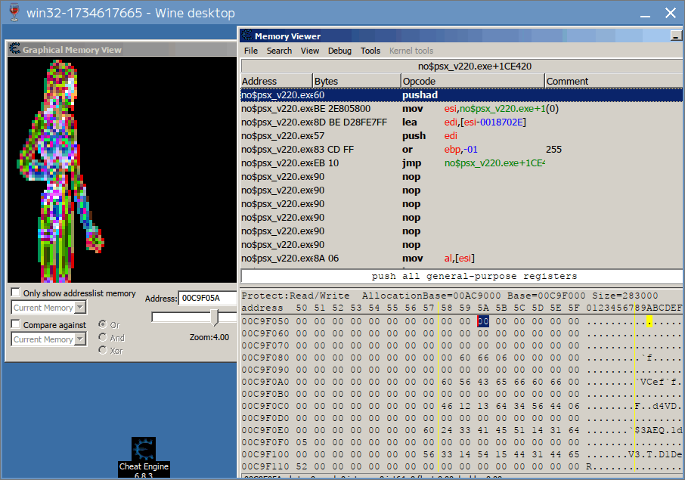This screenshot has height=480, width=685.
Task: Click the Address input field showing 00C9F05A
Action: pyautogui.click(x=208, y=299)
